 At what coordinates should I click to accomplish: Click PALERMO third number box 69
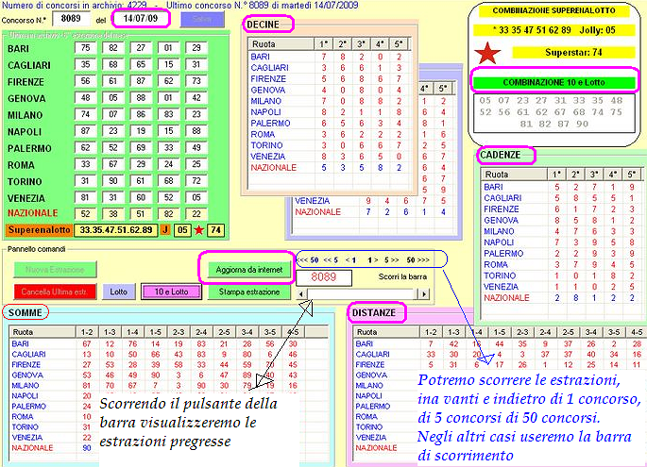[x=141, y=147]
